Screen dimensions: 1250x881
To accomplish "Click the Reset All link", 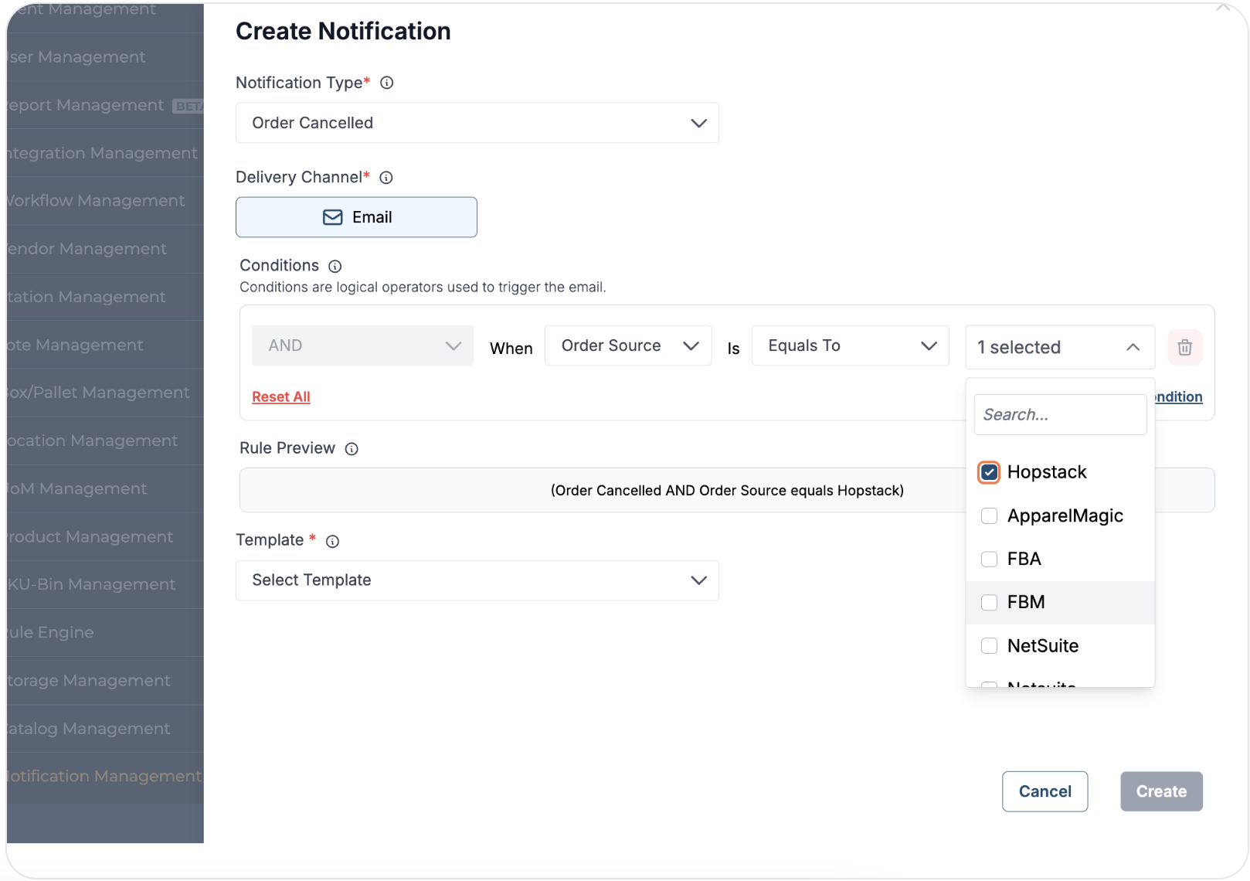I will [x=280, y=396].
